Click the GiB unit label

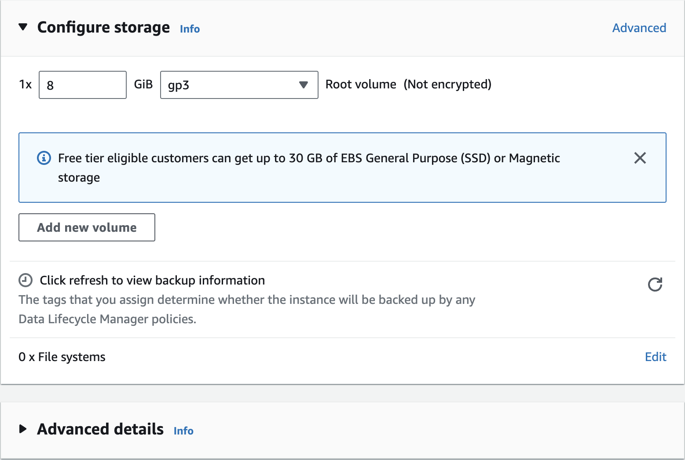(143, 84)
